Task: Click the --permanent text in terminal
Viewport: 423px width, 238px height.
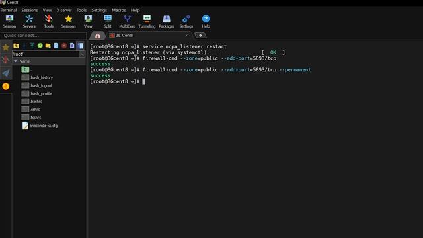Action: tap(295, 69)
